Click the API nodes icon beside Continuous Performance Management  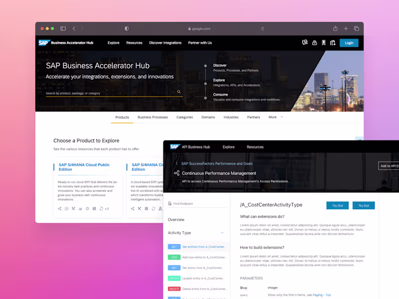(177, 173)
